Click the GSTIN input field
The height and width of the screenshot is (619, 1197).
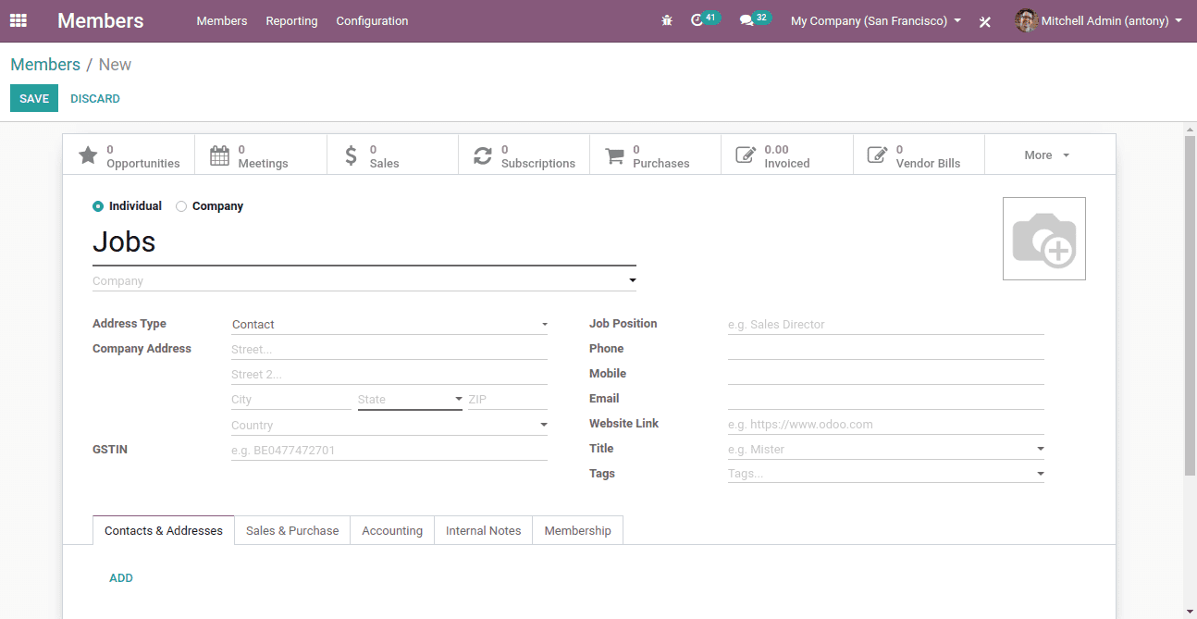click(x=389, y=451)
